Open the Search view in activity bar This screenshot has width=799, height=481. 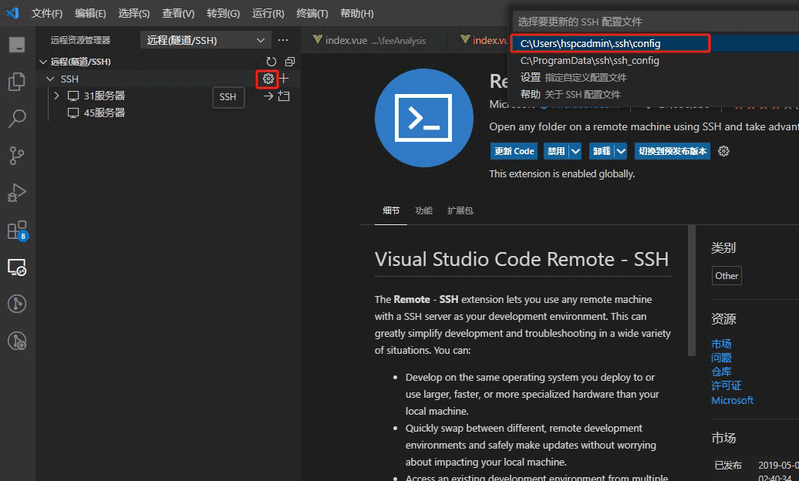[x=17, y=118]
